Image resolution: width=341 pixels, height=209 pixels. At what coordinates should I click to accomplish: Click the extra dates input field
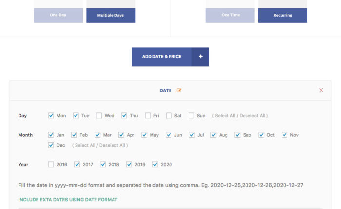pyautogui.click(x=170, y=208)
